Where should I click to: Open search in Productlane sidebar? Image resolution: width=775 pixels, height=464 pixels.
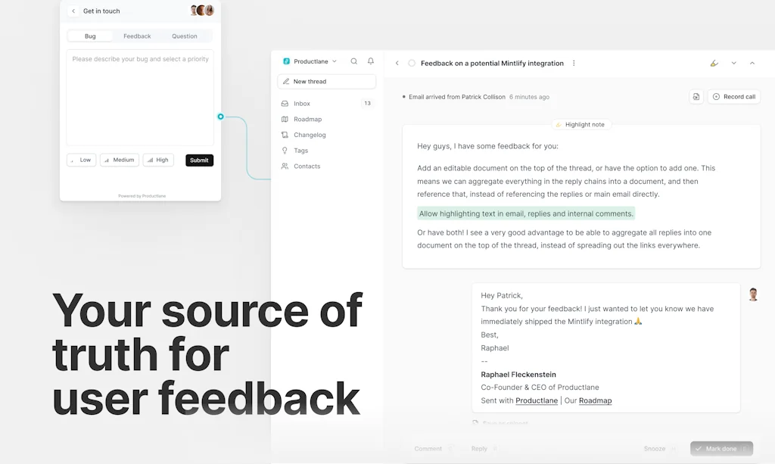[353, 61]
